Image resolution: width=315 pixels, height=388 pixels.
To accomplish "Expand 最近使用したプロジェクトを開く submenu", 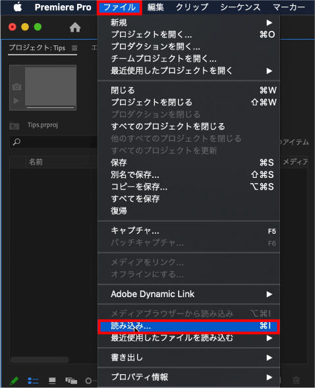I will (188, 70).
